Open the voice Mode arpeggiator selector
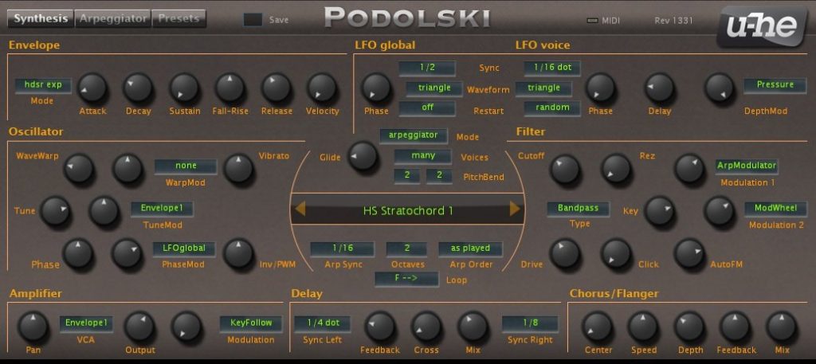Screen dimensions: 816x364 coord(414,135)
